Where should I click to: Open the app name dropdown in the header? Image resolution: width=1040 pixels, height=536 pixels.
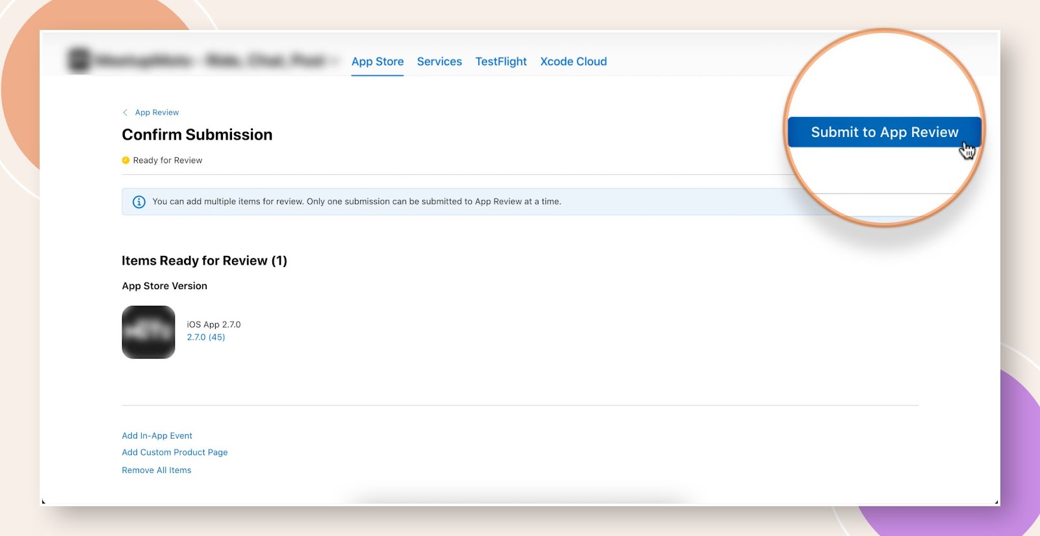[x=334, y=61]
